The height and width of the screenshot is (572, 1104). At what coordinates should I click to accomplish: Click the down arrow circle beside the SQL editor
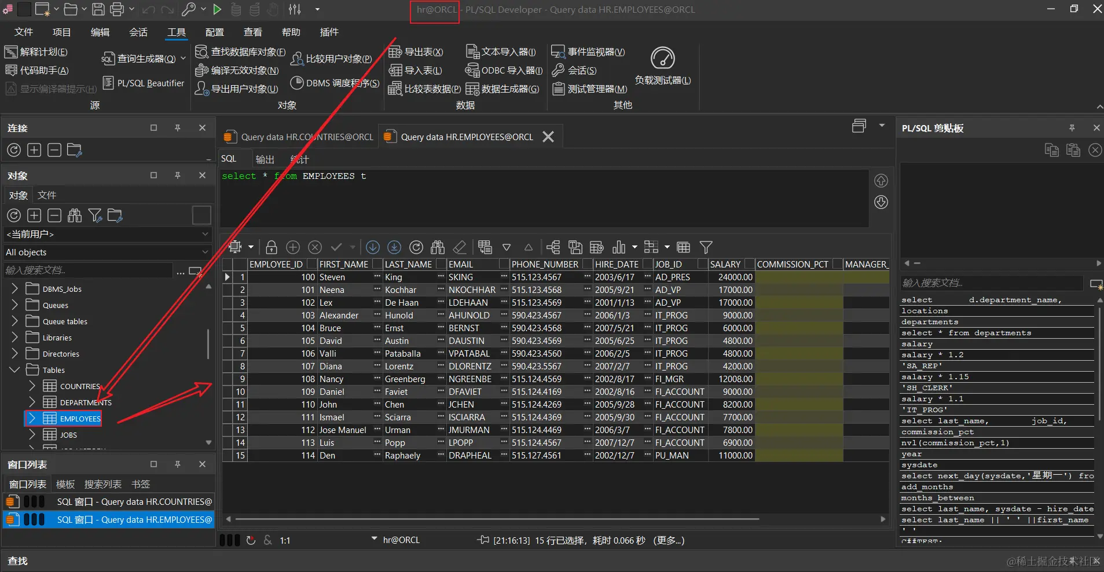(x=881, y=202)
